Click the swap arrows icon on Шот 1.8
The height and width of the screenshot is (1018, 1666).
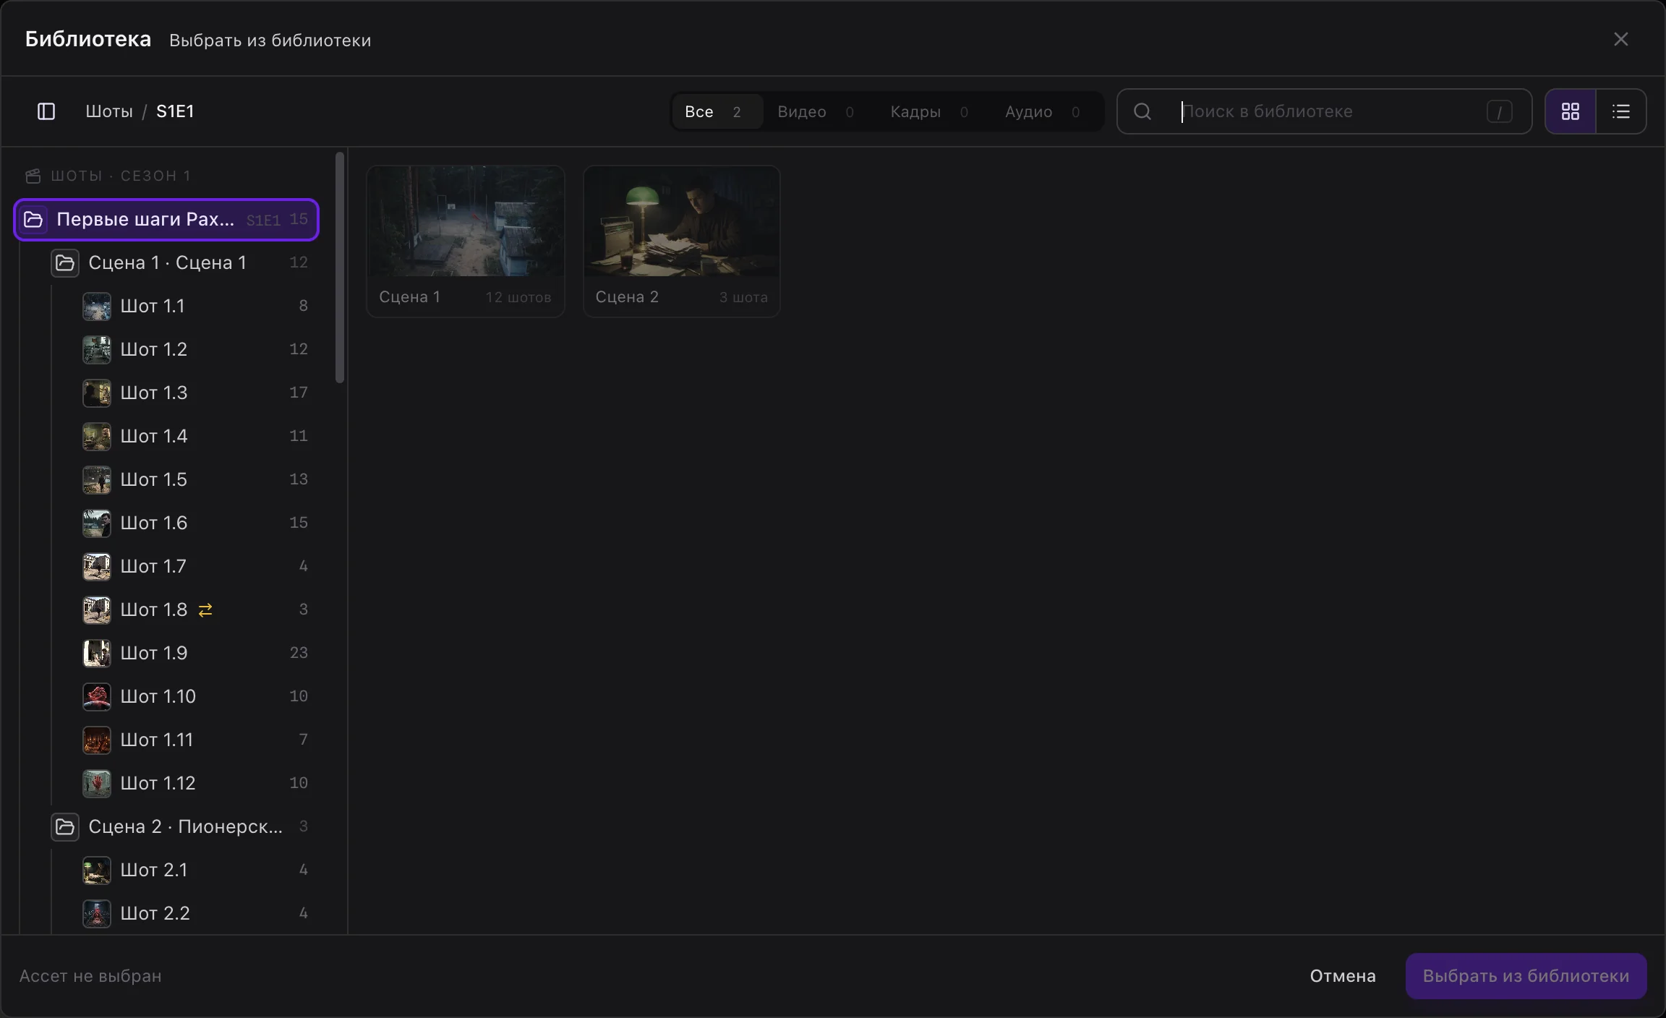point(205,609)
